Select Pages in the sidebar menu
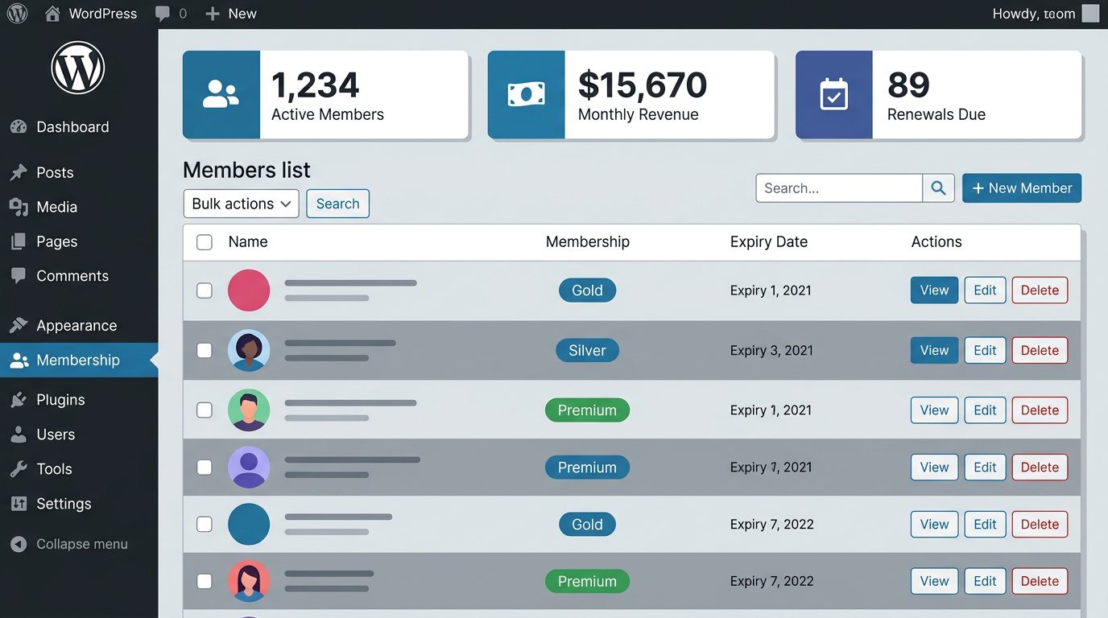 pos(79,241)
